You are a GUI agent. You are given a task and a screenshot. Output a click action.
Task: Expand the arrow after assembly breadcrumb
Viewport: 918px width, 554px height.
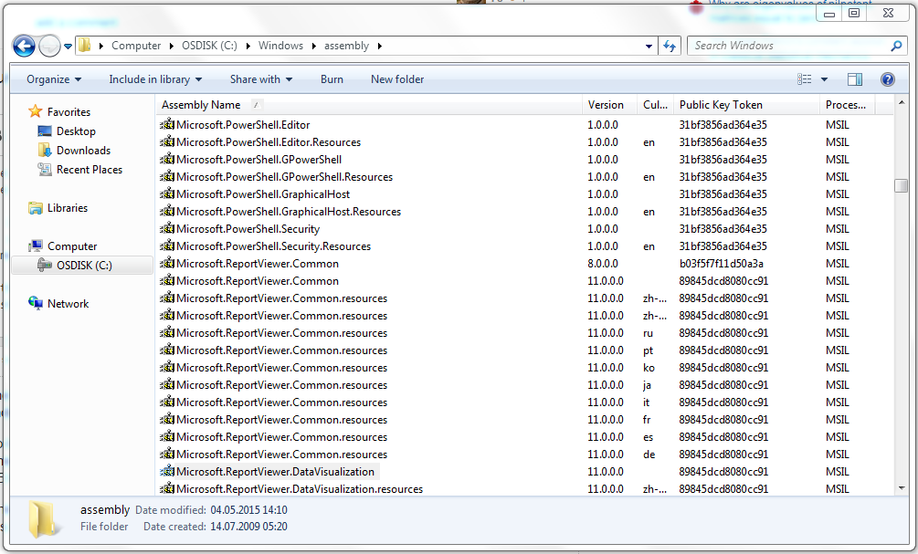click(x=379, y=46)
